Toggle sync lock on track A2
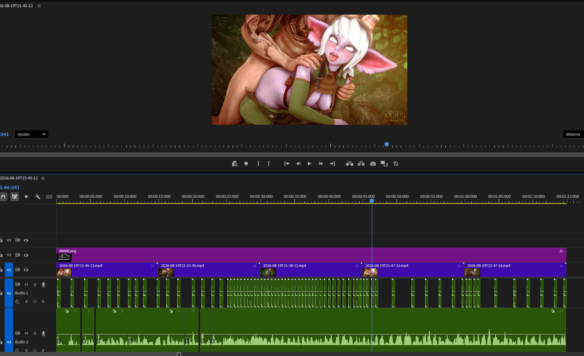 (18, 333)
